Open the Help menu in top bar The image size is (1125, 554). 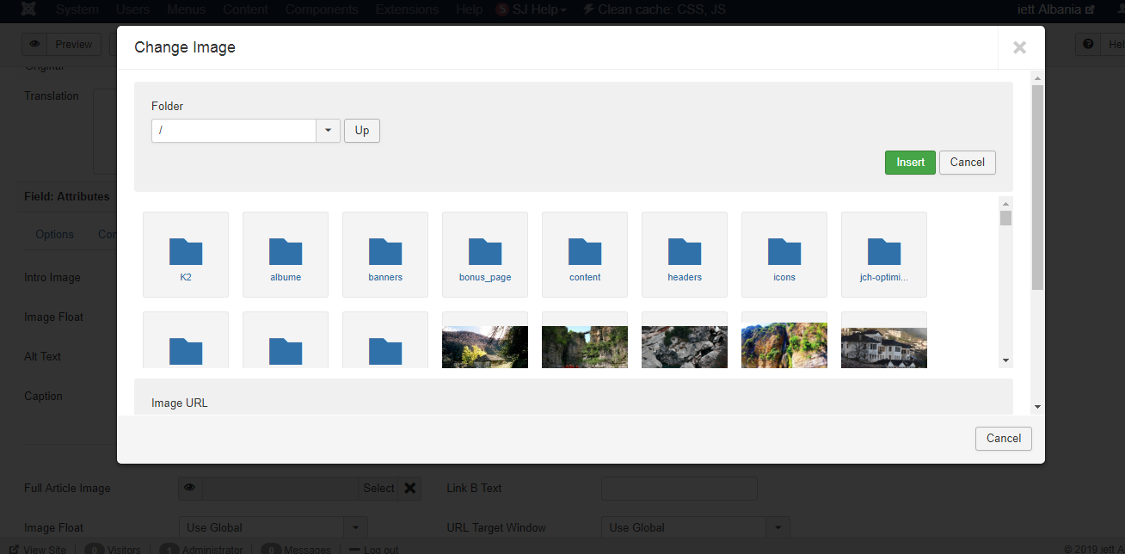pos(470,9)
